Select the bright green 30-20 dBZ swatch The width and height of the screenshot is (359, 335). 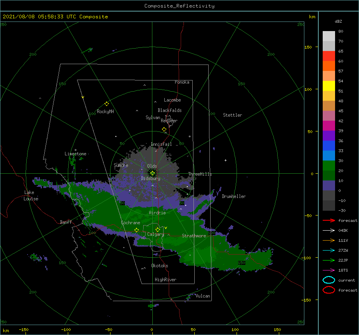point(329,165)
